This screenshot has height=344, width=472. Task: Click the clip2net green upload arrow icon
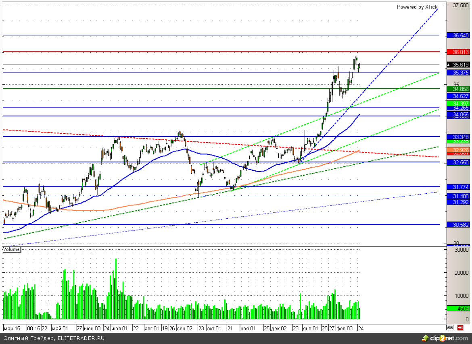pos(425,338)
